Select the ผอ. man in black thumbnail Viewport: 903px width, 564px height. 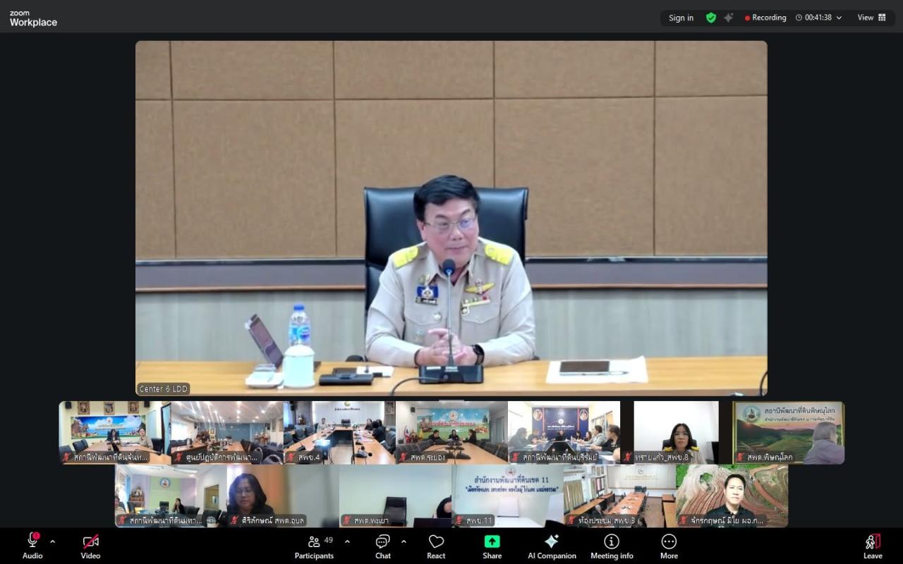point(732,496)
